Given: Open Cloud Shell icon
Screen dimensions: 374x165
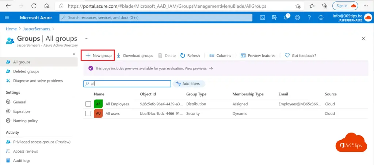Looking at the screenshot, I should pyautogui.click(x=262, y=17).
